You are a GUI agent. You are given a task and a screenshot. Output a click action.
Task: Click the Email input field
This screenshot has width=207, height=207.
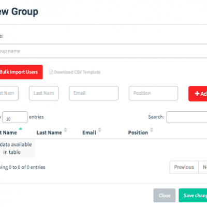[94, 93]
